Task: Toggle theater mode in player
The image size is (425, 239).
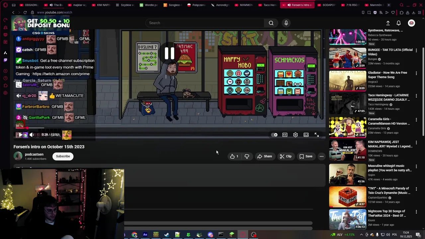Action: coord(306,135)
